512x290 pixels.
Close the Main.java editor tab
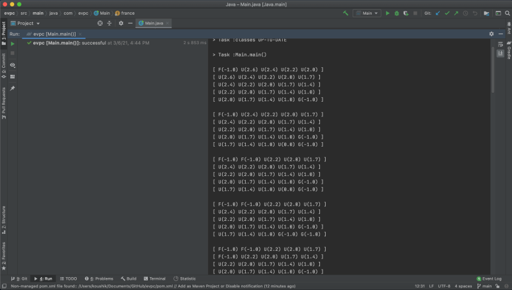tap(168, 23)
